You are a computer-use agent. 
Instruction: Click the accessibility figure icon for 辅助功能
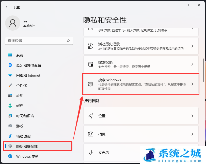(10, 136)
